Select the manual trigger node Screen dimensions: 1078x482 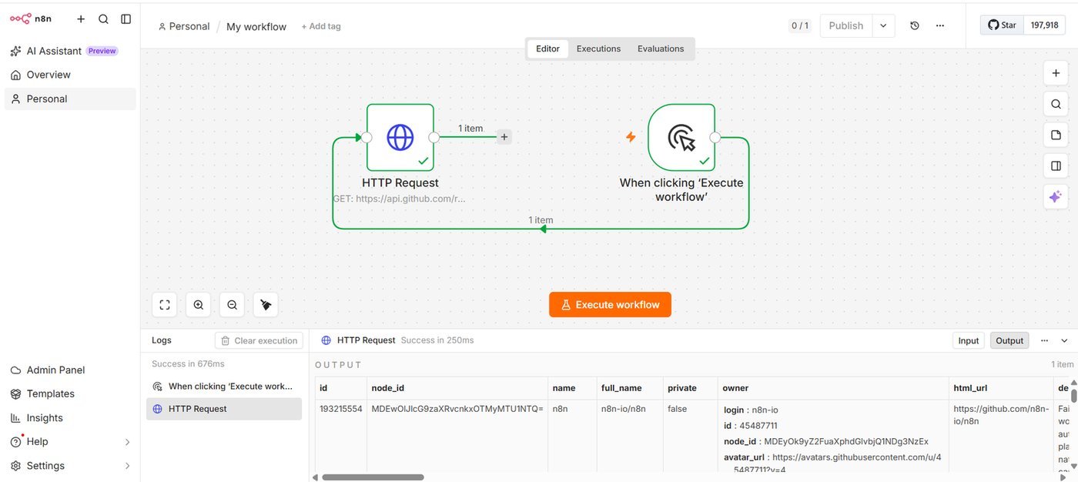(681, 137)
